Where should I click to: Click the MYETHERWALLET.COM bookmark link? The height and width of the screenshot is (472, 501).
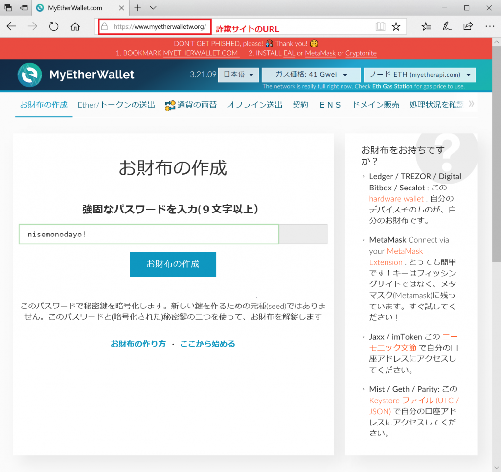[x=201, y=53]
